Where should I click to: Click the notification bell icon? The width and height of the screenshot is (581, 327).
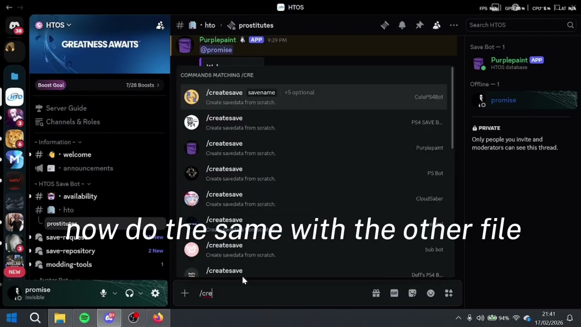[x=402, y=25]
